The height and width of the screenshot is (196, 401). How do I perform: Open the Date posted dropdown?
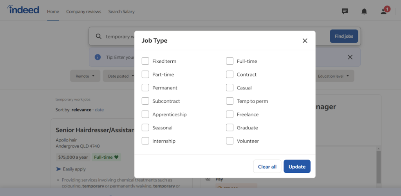tap(119, 76)
